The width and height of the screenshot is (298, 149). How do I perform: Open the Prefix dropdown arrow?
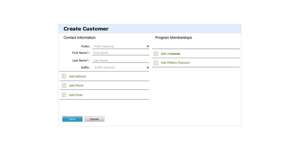pos(148,46)
